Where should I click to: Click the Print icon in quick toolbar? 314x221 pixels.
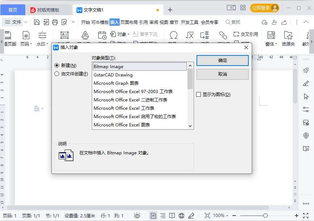tap(55, 22)
